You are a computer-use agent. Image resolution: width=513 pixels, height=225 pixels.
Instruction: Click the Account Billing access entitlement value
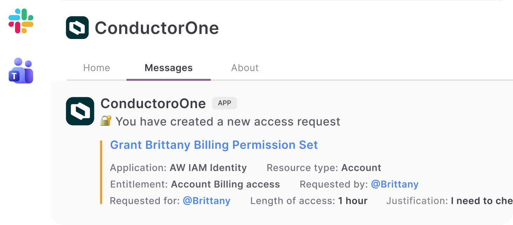tap(225, 184)
